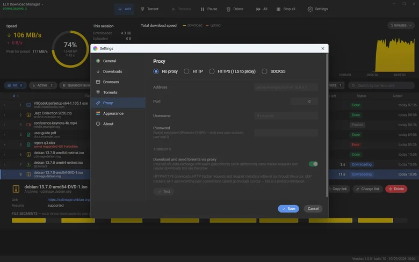Viewport: 419px width, 262px height.
Task: Open the Downloads settings section
Action: [118, 71]
